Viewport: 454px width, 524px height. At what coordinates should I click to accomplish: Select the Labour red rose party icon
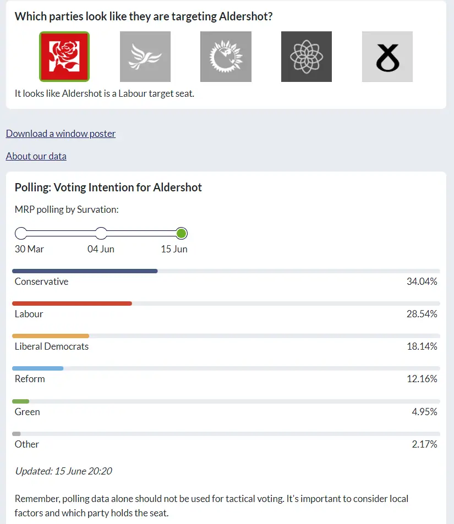(64, 57)
